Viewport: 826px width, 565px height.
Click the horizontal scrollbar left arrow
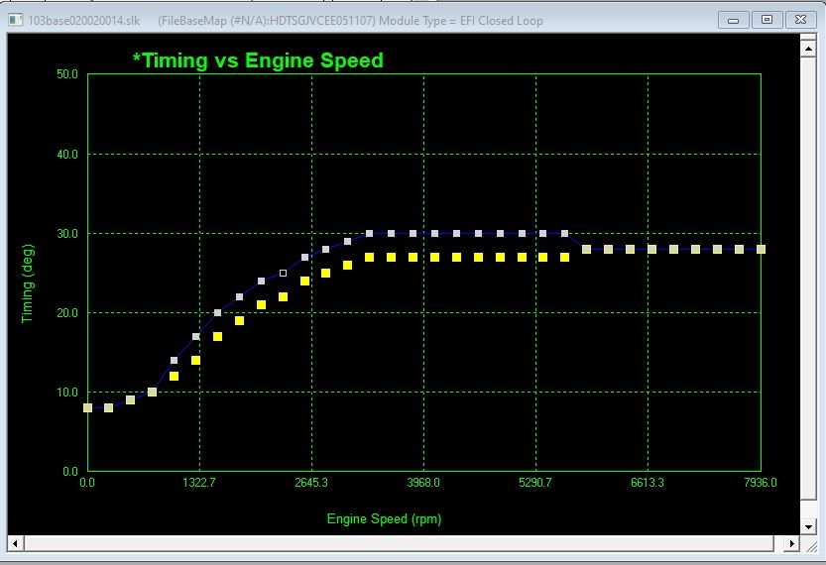click(14, 543)
